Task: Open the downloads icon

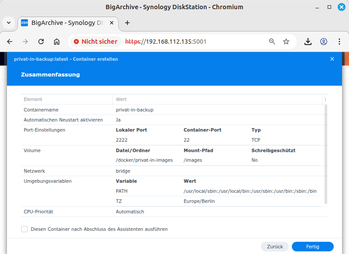Action: pyautogui.click(x=308, y=42)
